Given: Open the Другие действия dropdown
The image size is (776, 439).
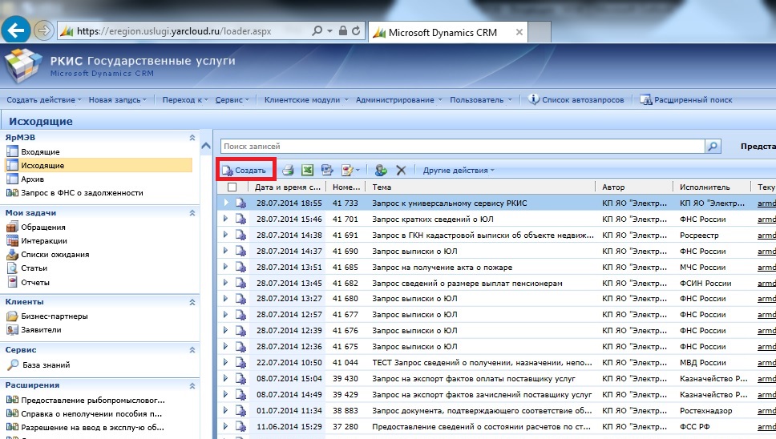Looking at the screenshot, I should (459, 170).
